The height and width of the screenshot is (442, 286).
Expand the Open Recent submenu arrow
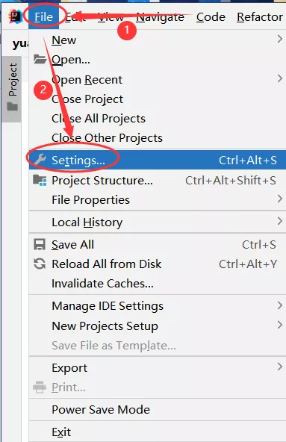click(x=279, y=78)
